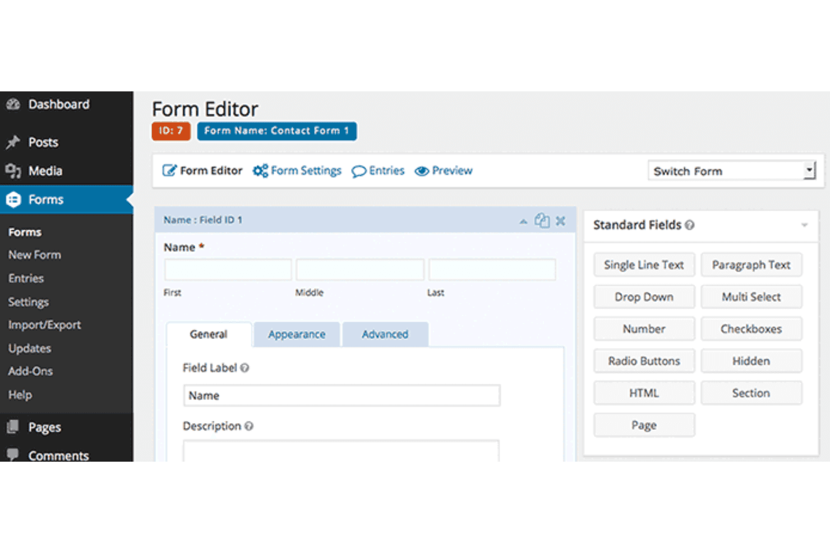830x553 pixels.
Task: Open Updates in the sidebar submenu
Action: point(30,348)
